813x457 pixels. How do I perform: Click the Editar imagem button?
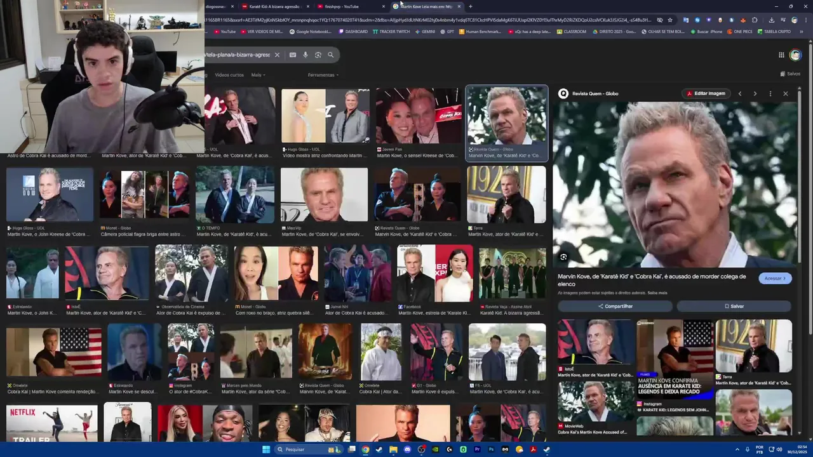click(705, 93)
